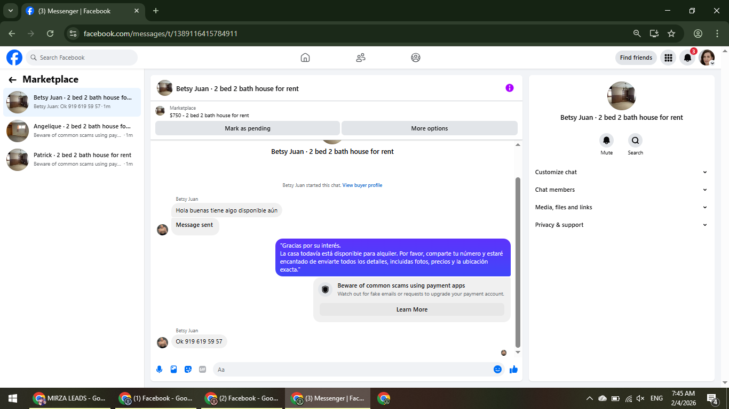Open Chrome profile icon
Image resolution: width=729 pixels, height=409 pixels.
[698, 34]
